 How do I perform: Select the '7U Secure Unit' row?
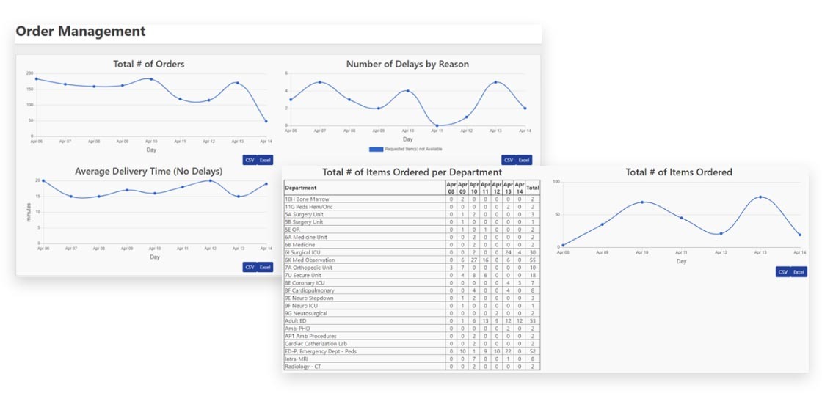[412, 275]
